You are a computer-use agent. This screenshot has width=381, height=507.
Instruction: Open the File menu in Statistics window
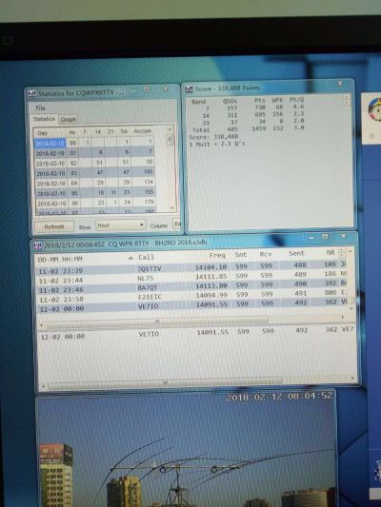point(41,107)
